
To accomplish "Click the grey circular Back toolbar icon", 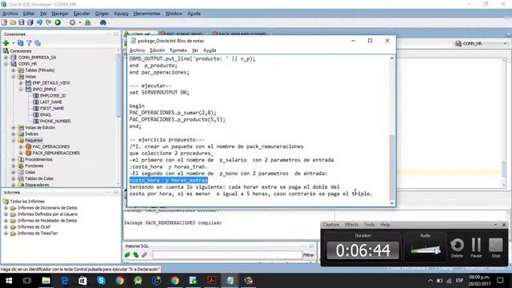I will [72, 22].
